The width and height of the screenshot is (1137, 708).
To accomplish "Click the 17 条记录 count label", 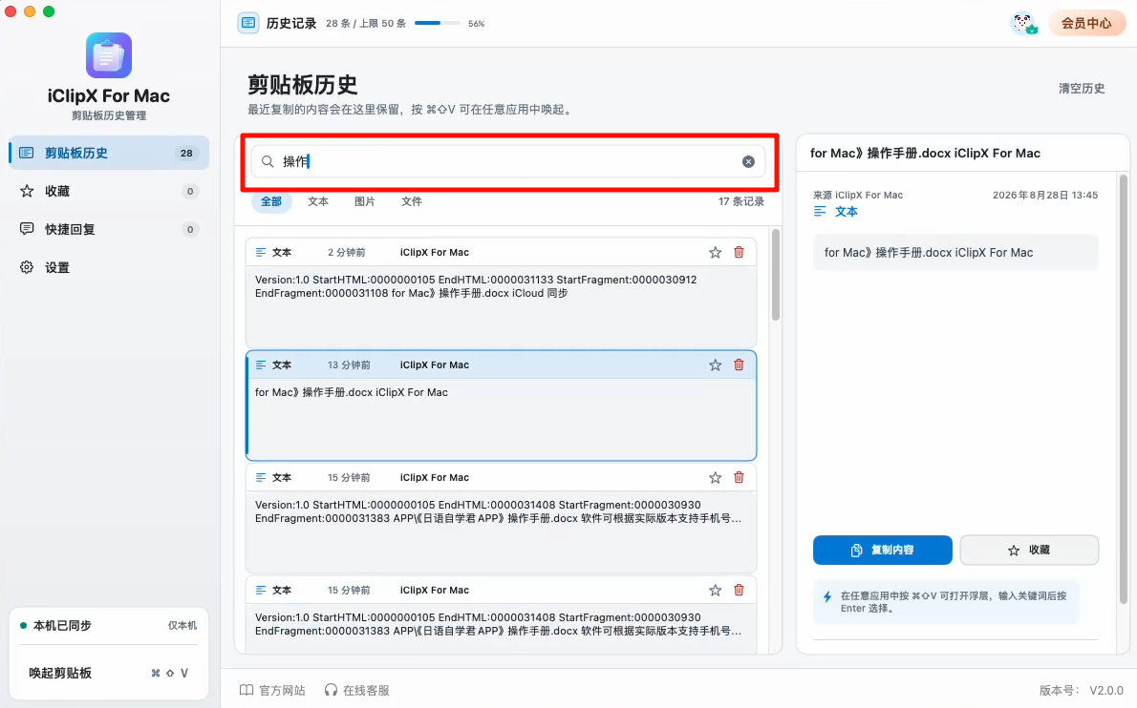I will coord(741,201).
